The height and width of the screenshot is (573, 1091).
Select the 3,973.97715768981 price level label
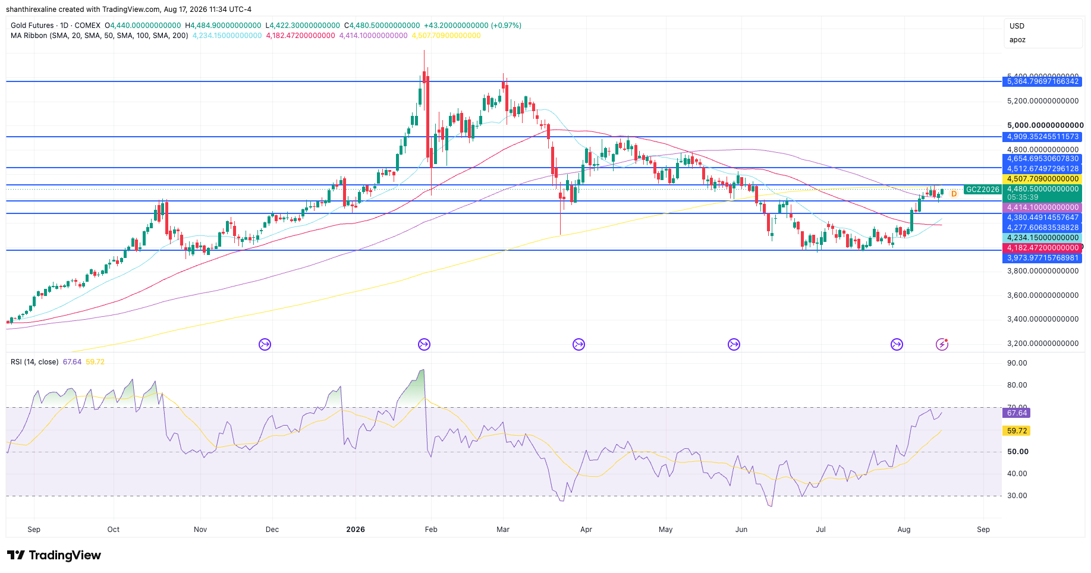[x=1043, y=258]
